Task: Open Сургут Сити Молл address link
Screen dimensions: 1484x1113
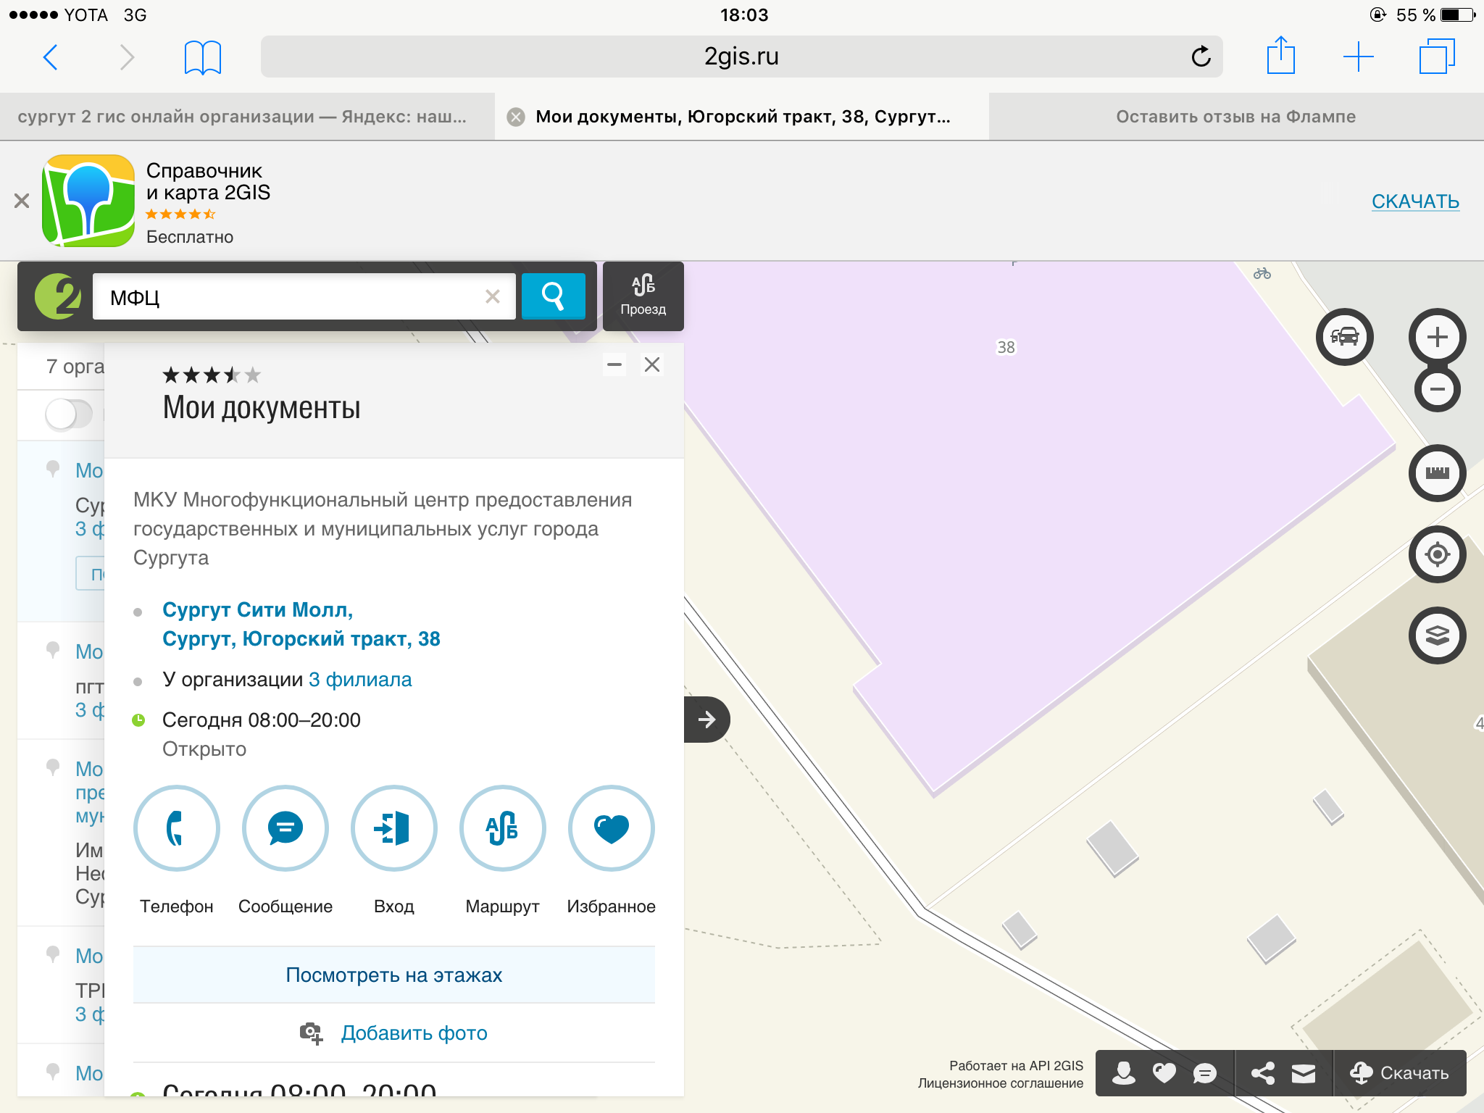Action: pos(301,625)
